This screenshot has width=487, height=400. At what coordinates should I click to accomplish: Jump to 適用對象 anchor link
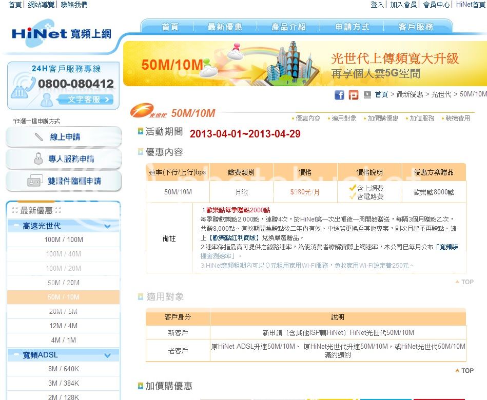click(x=344, y=118)
